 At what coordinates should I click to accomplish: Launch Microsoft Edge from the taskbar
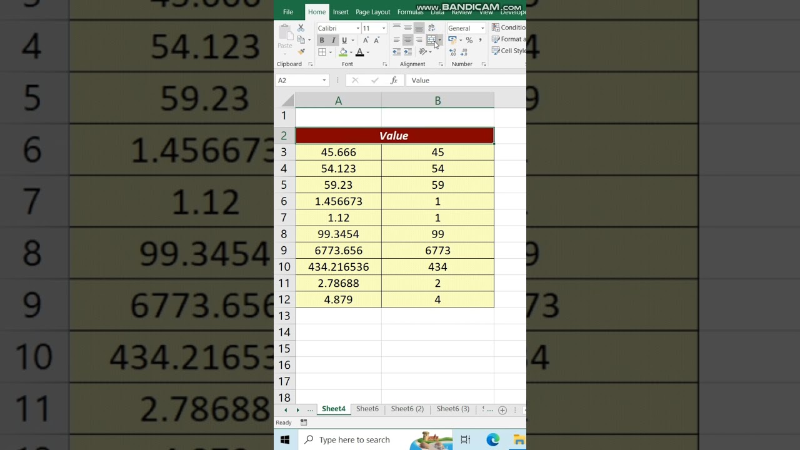pyautogui.click(x=493, y=440)
